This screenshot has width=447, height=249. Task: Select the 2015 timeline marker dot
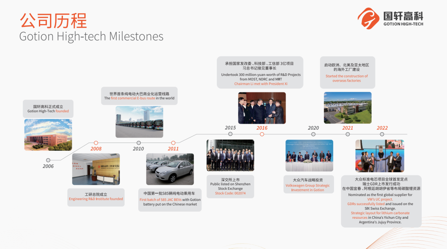pos(231,134)
